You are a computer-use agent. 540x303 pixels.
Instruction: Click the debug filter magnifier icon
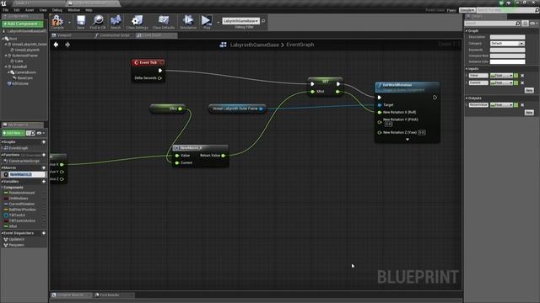[263, 21]
